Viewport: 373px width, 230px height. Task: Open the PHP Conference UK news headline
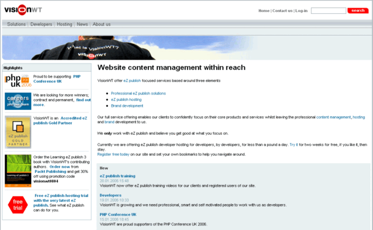click(x=118, y=215)
